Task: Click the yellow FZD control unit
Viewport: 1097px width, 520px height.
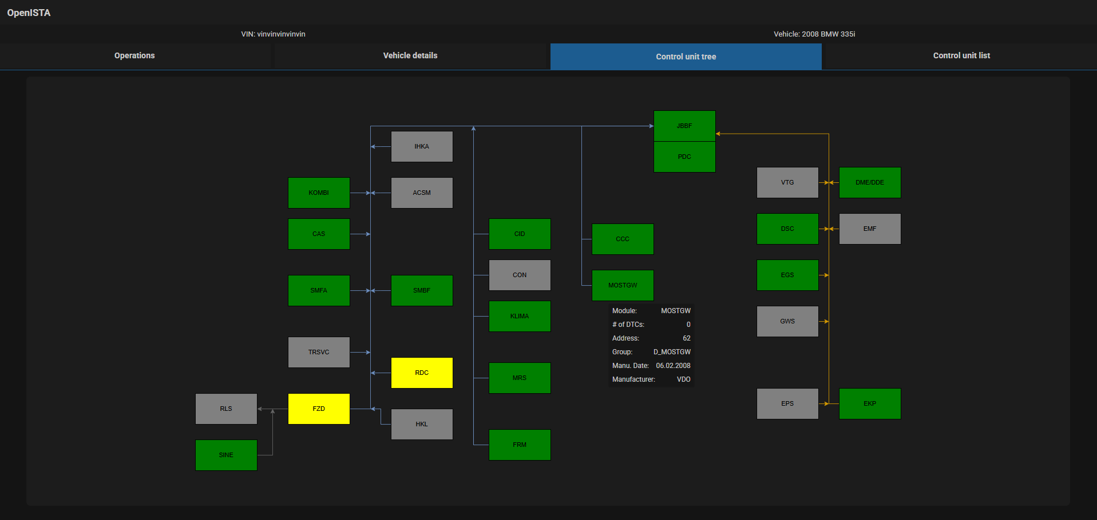Action: [x=319, y=409]
